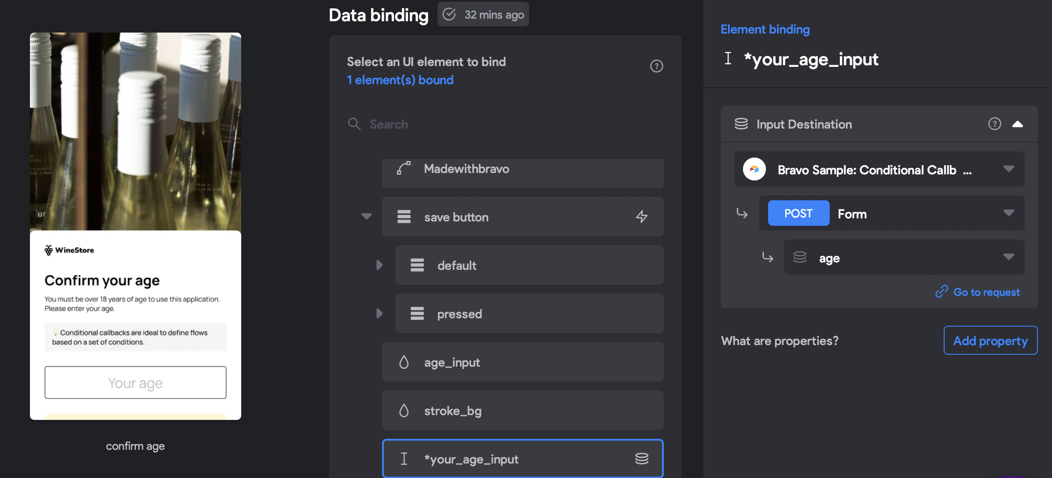Click database stack icon on *your_age_input row
The height and width of the screenshot is (478, 1052).
pyautogui.click(x=641, y=459)
